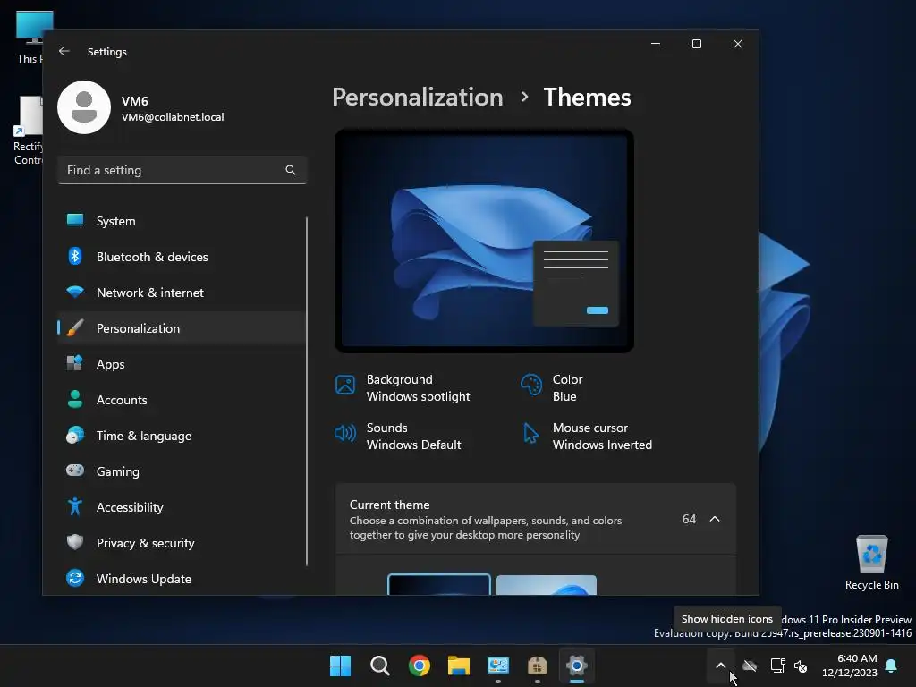
Task: Click the cloud sync tray icon
Action: [750, 666]
